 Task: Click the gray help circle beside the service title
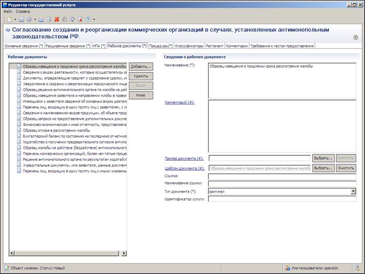(355, 37)
